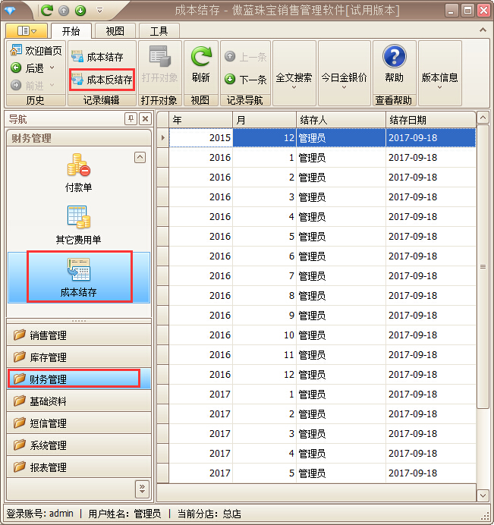The image size is (494, 525).
Task: Sort by the 月 column header
Action: (264, 120)
